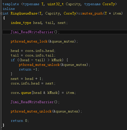Click the 'tail = core.info.tail;' line
The width and height of the screenshot is (127, 130).
coord(33,55)
